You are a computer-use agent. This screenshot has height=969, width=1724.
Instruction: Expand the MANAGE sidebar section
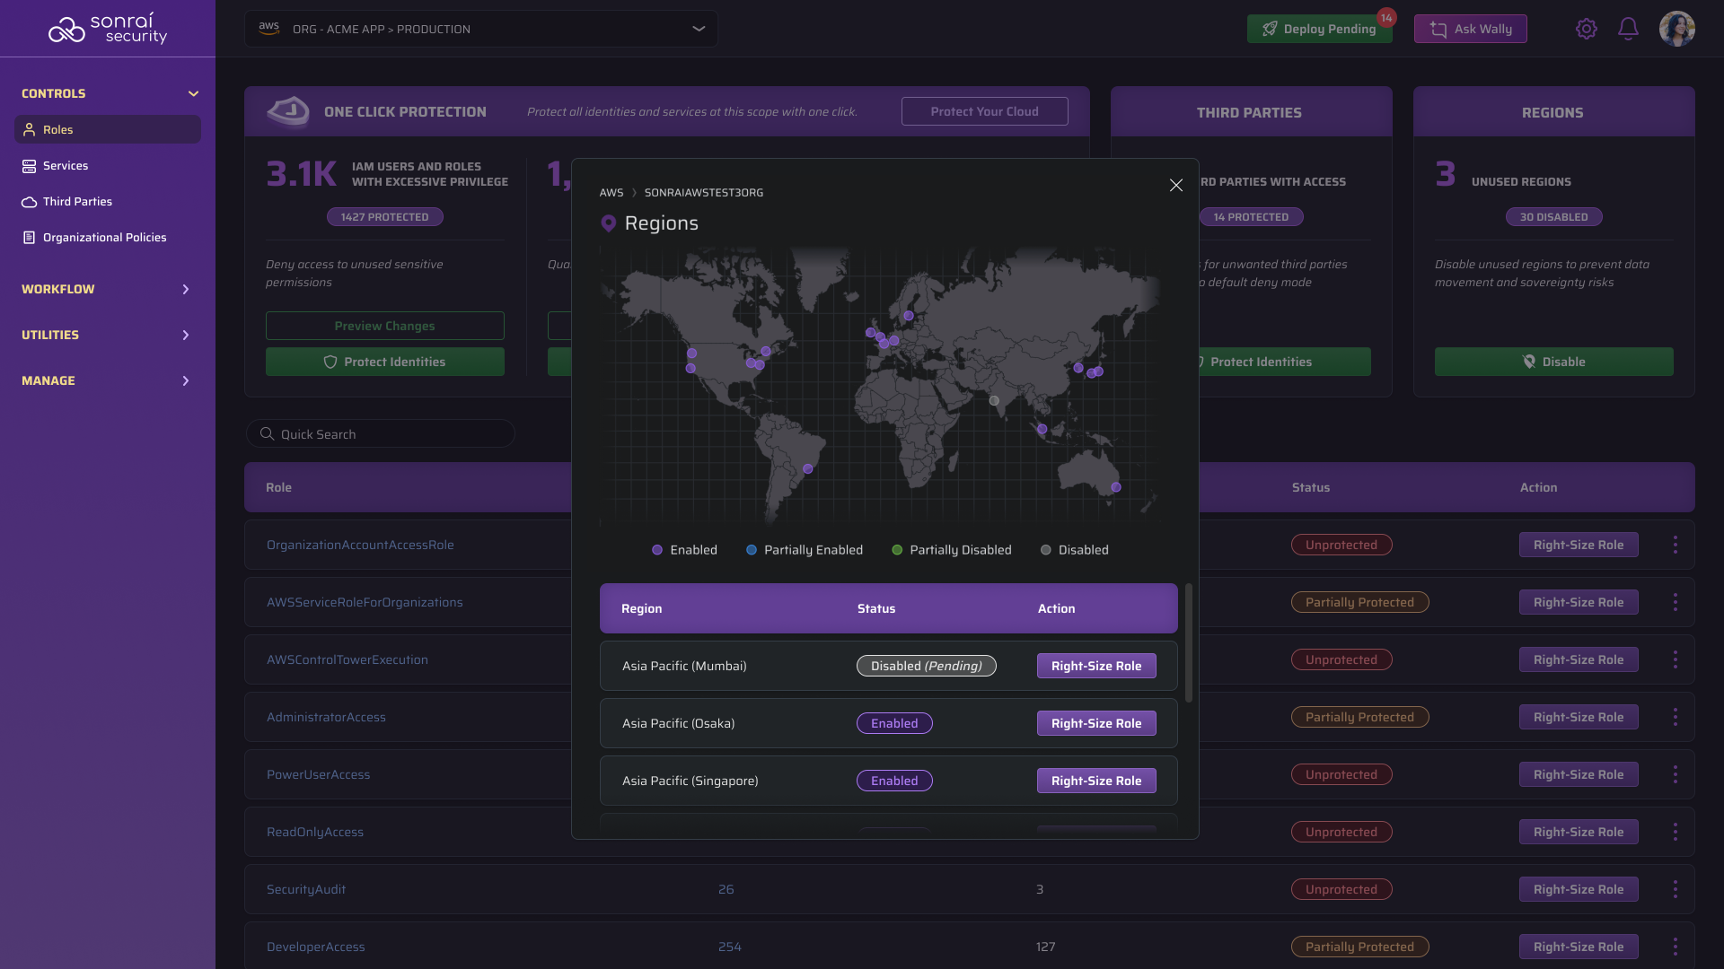click(186, 380)
